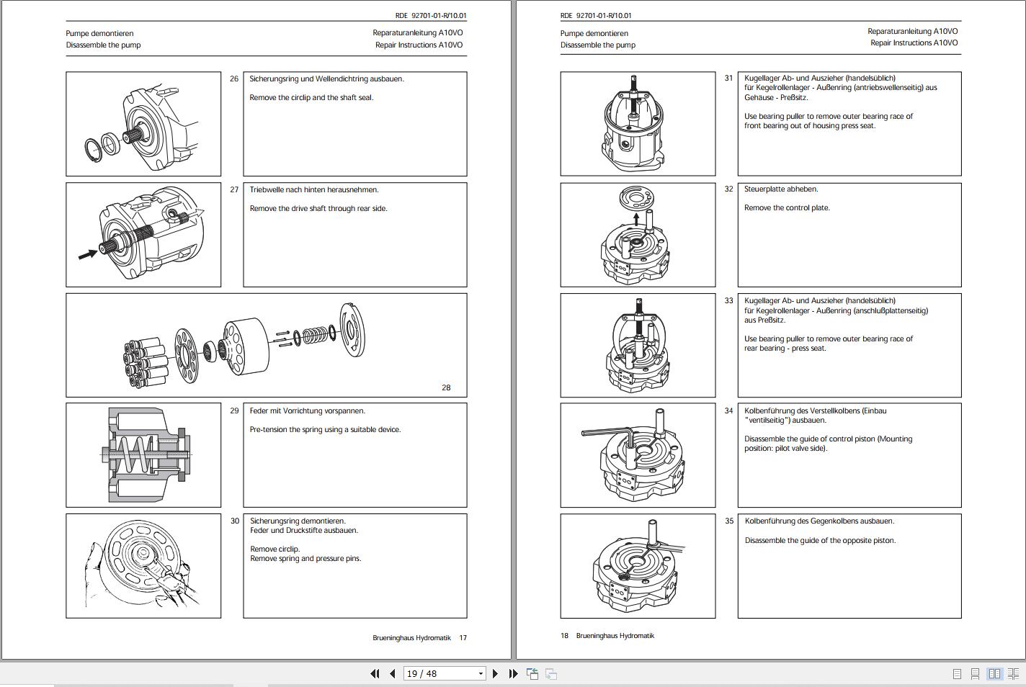
Task: Click text 'Feder mit Vorrichtung vorspannen.'
Action: pyautogui.click(x=307, y=411)
